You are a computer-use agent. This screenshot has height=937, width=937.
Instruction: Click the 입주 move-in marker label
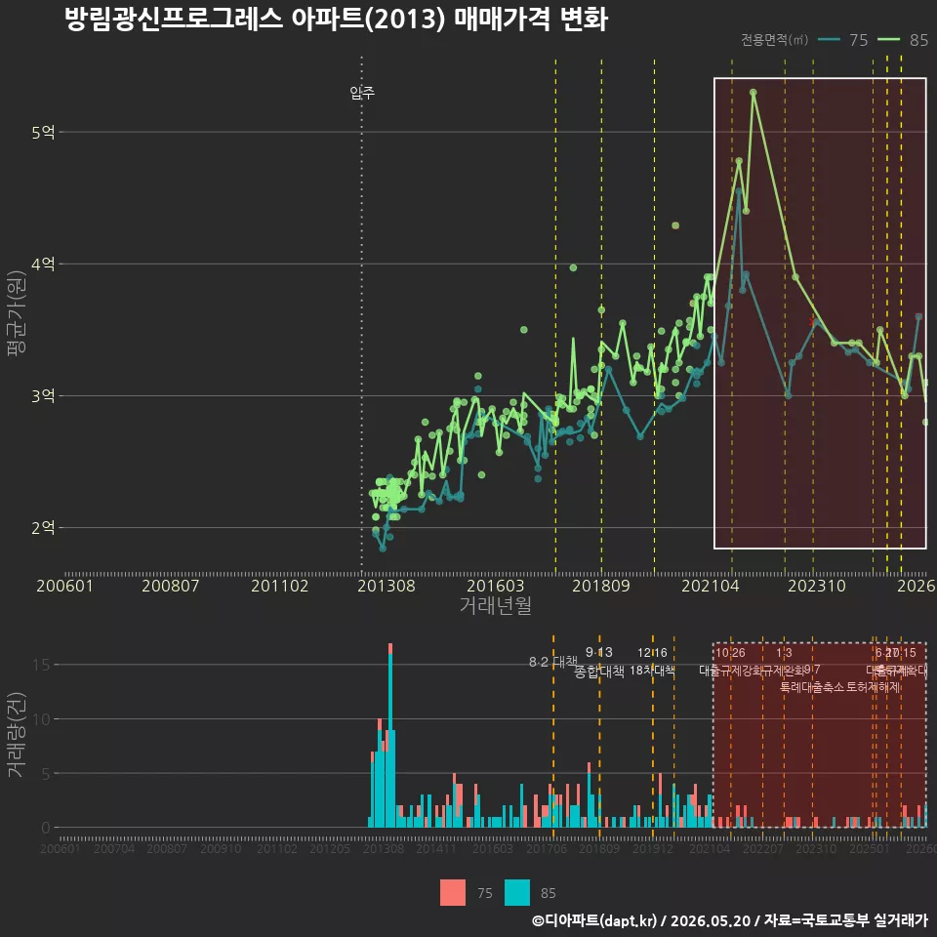(x=362, y=93)
